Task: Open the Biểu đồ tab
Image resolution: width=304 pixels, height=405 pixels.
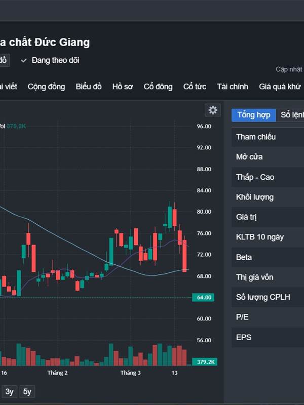Action: point(89,87)
